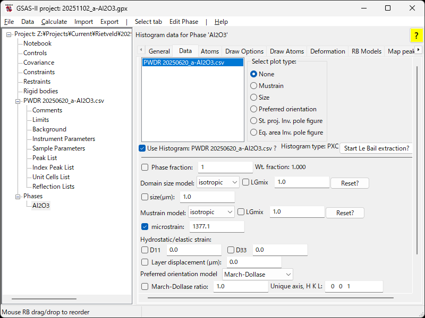The height and width of the screenshot is (318, 425).
Task: Click Reset button for Mustrain model
Action: tap(345, 213)
